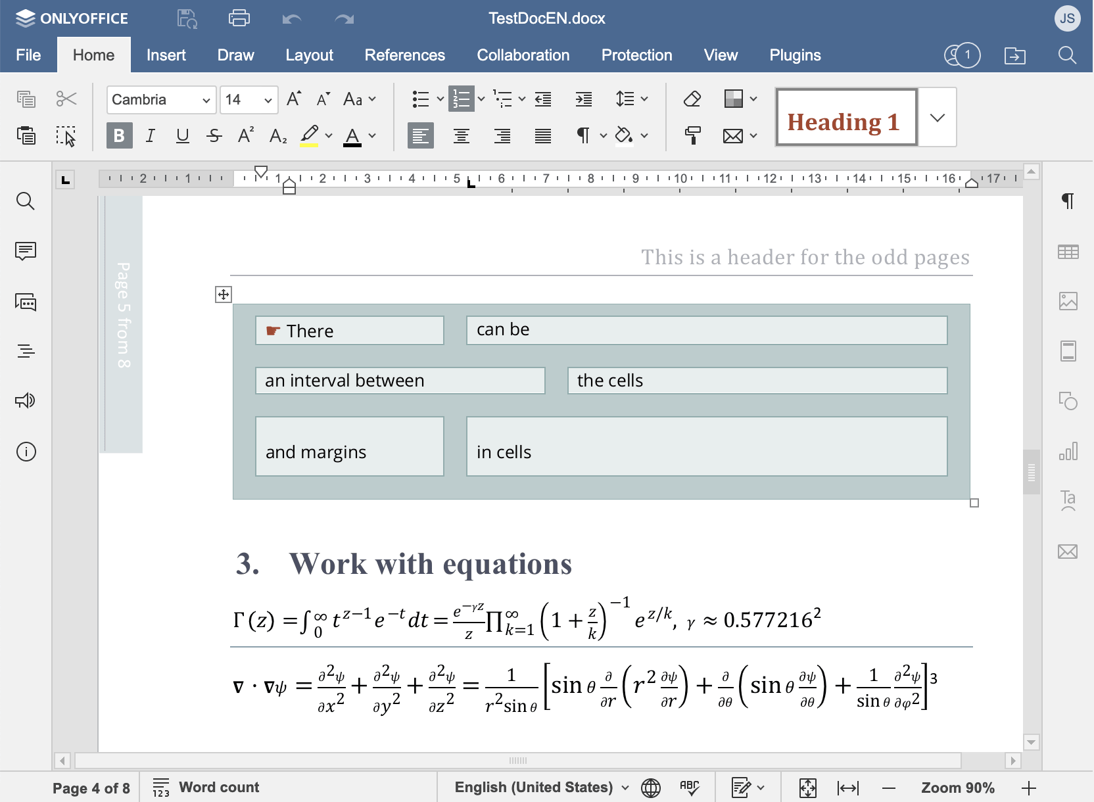Open the line spacing dropdown
The height and width of the screenshot is (802, 1094).
pos(632,99)
